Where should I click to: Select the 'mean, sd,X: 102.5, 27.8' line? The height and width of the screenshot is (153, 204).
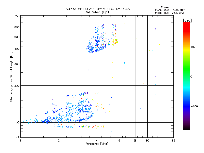point(170,13)
